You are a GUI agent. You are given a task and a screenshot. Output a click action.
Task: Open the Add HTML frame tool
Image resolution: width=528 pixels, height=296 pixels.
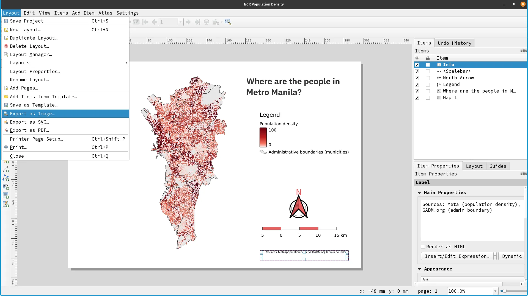click(x=5, y=186)
